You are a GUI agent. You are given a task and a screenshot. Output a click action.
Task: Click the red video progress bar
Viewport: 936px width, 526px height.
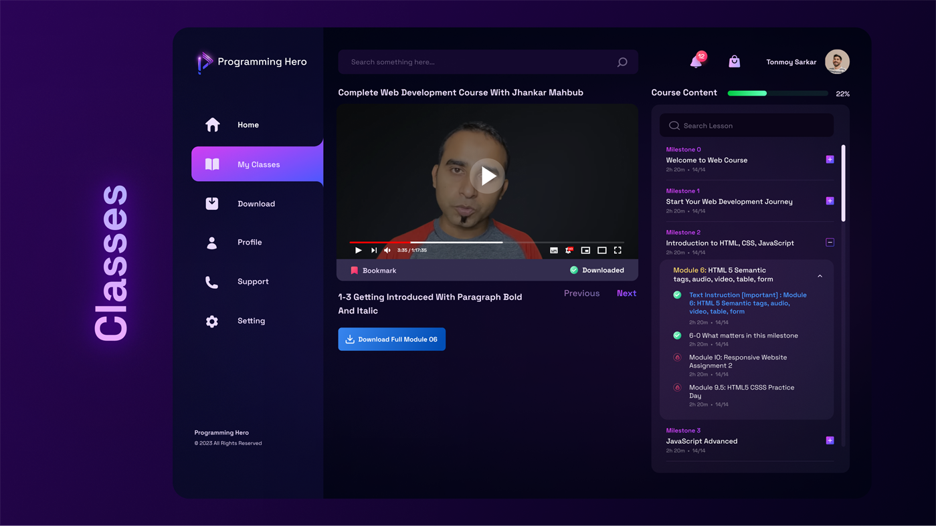380,242
